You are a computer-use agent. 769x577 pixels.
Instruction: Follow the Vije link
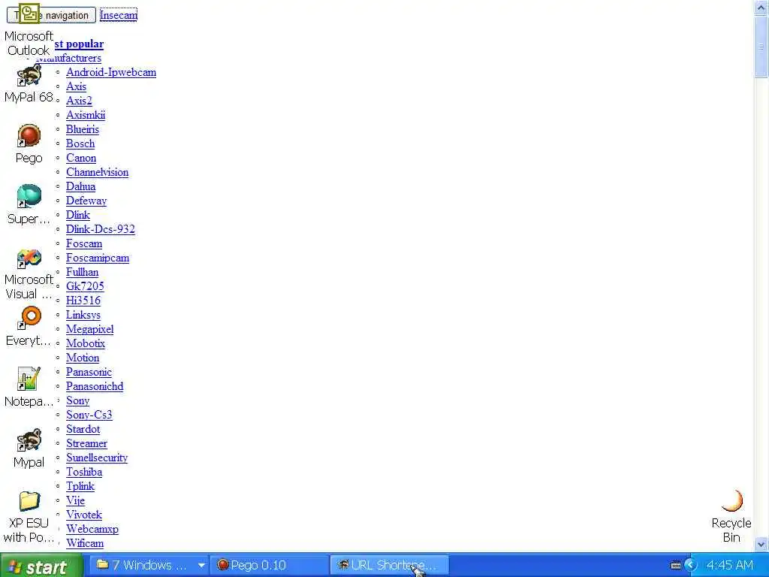[76, 500]
